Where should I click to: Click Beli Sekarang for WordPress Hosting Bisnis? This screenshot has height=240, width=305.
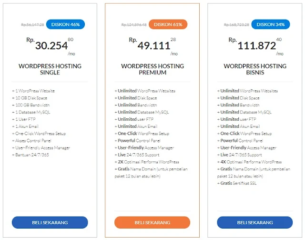pyautogui.click(x=255, y=222)
